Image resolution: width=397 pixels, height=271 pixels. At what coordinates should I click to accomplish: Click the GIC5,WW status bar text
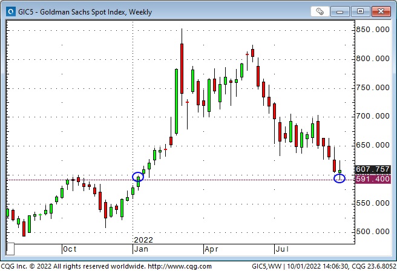click(267, 266)
